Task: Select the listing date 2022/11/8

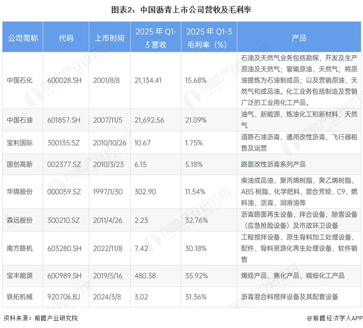Action: coord(107,248)
